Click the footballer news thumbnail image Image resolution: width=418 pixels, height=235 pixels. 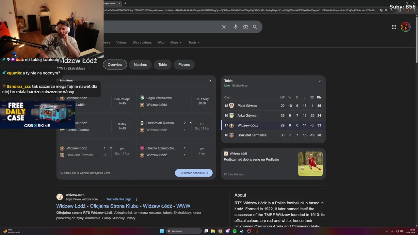tap(310, 164)
